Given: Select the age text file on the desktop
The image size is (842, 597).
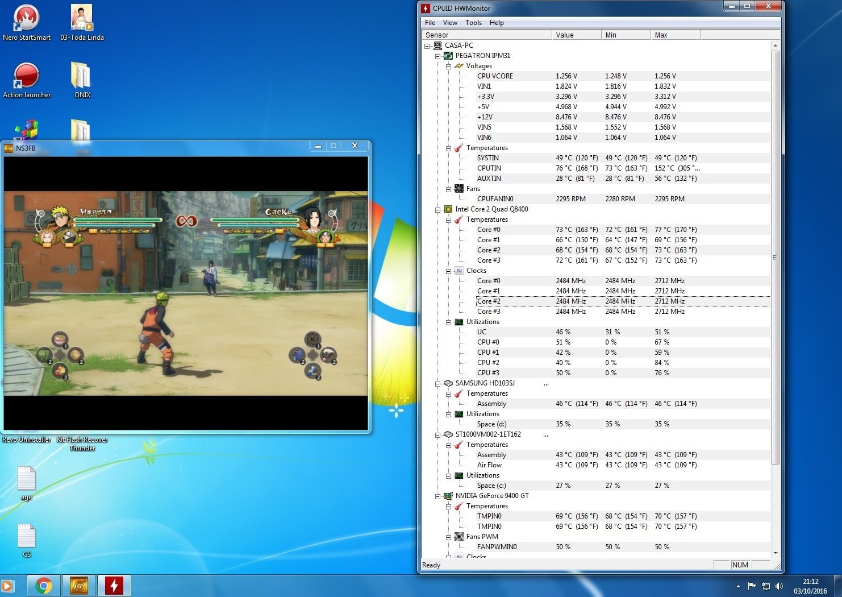Looking at the screenshot, I should [26, 484].
